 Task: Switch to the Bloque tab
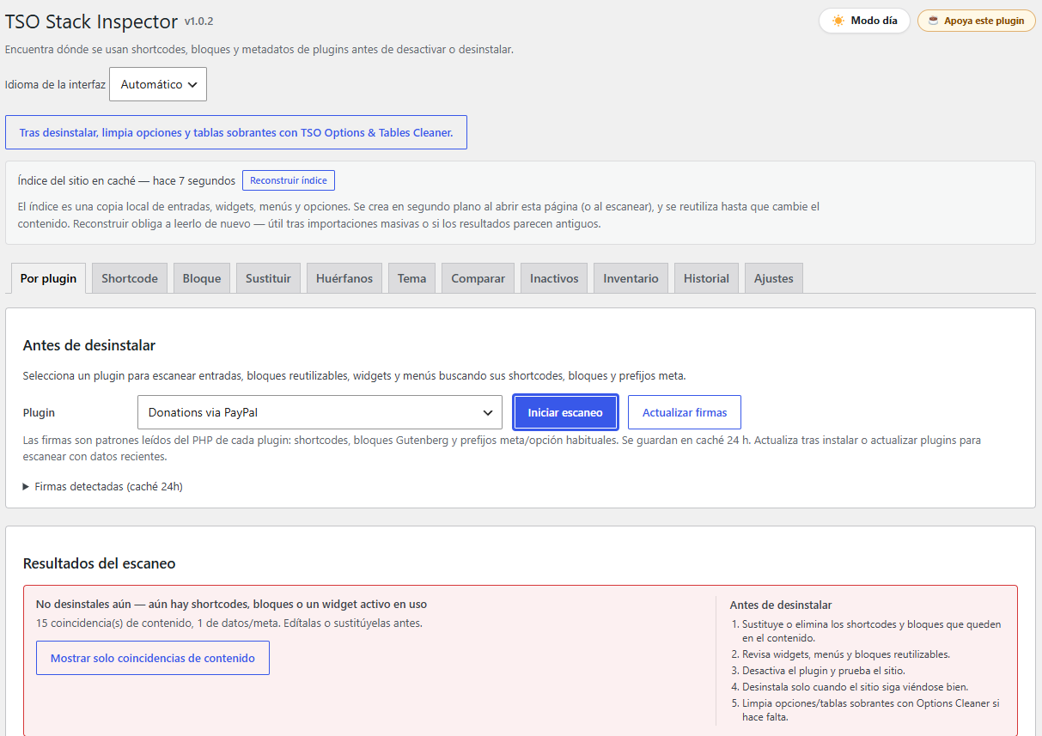202,278
